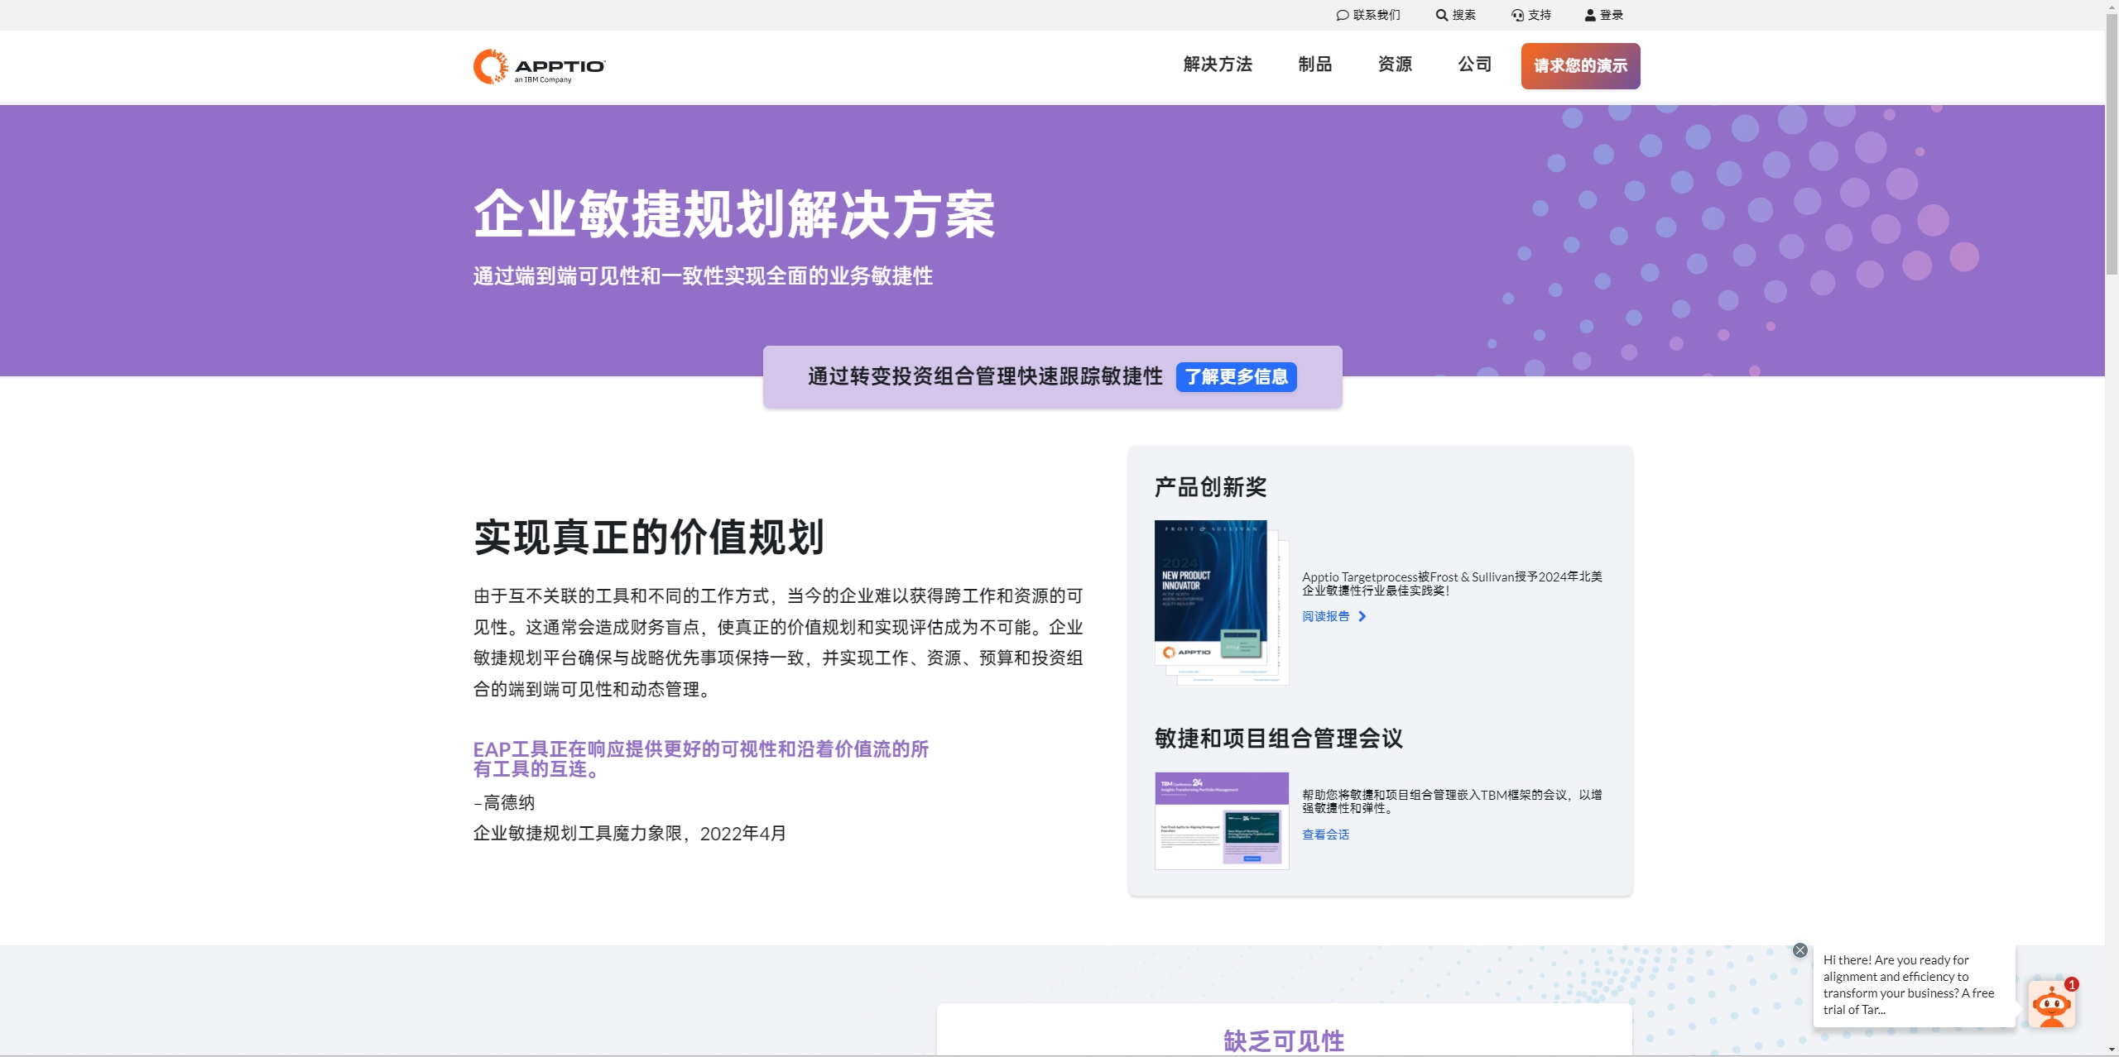2119x1057 pixels.
Task: Click the Apptio logo icon
Action: tap(491, 66)
